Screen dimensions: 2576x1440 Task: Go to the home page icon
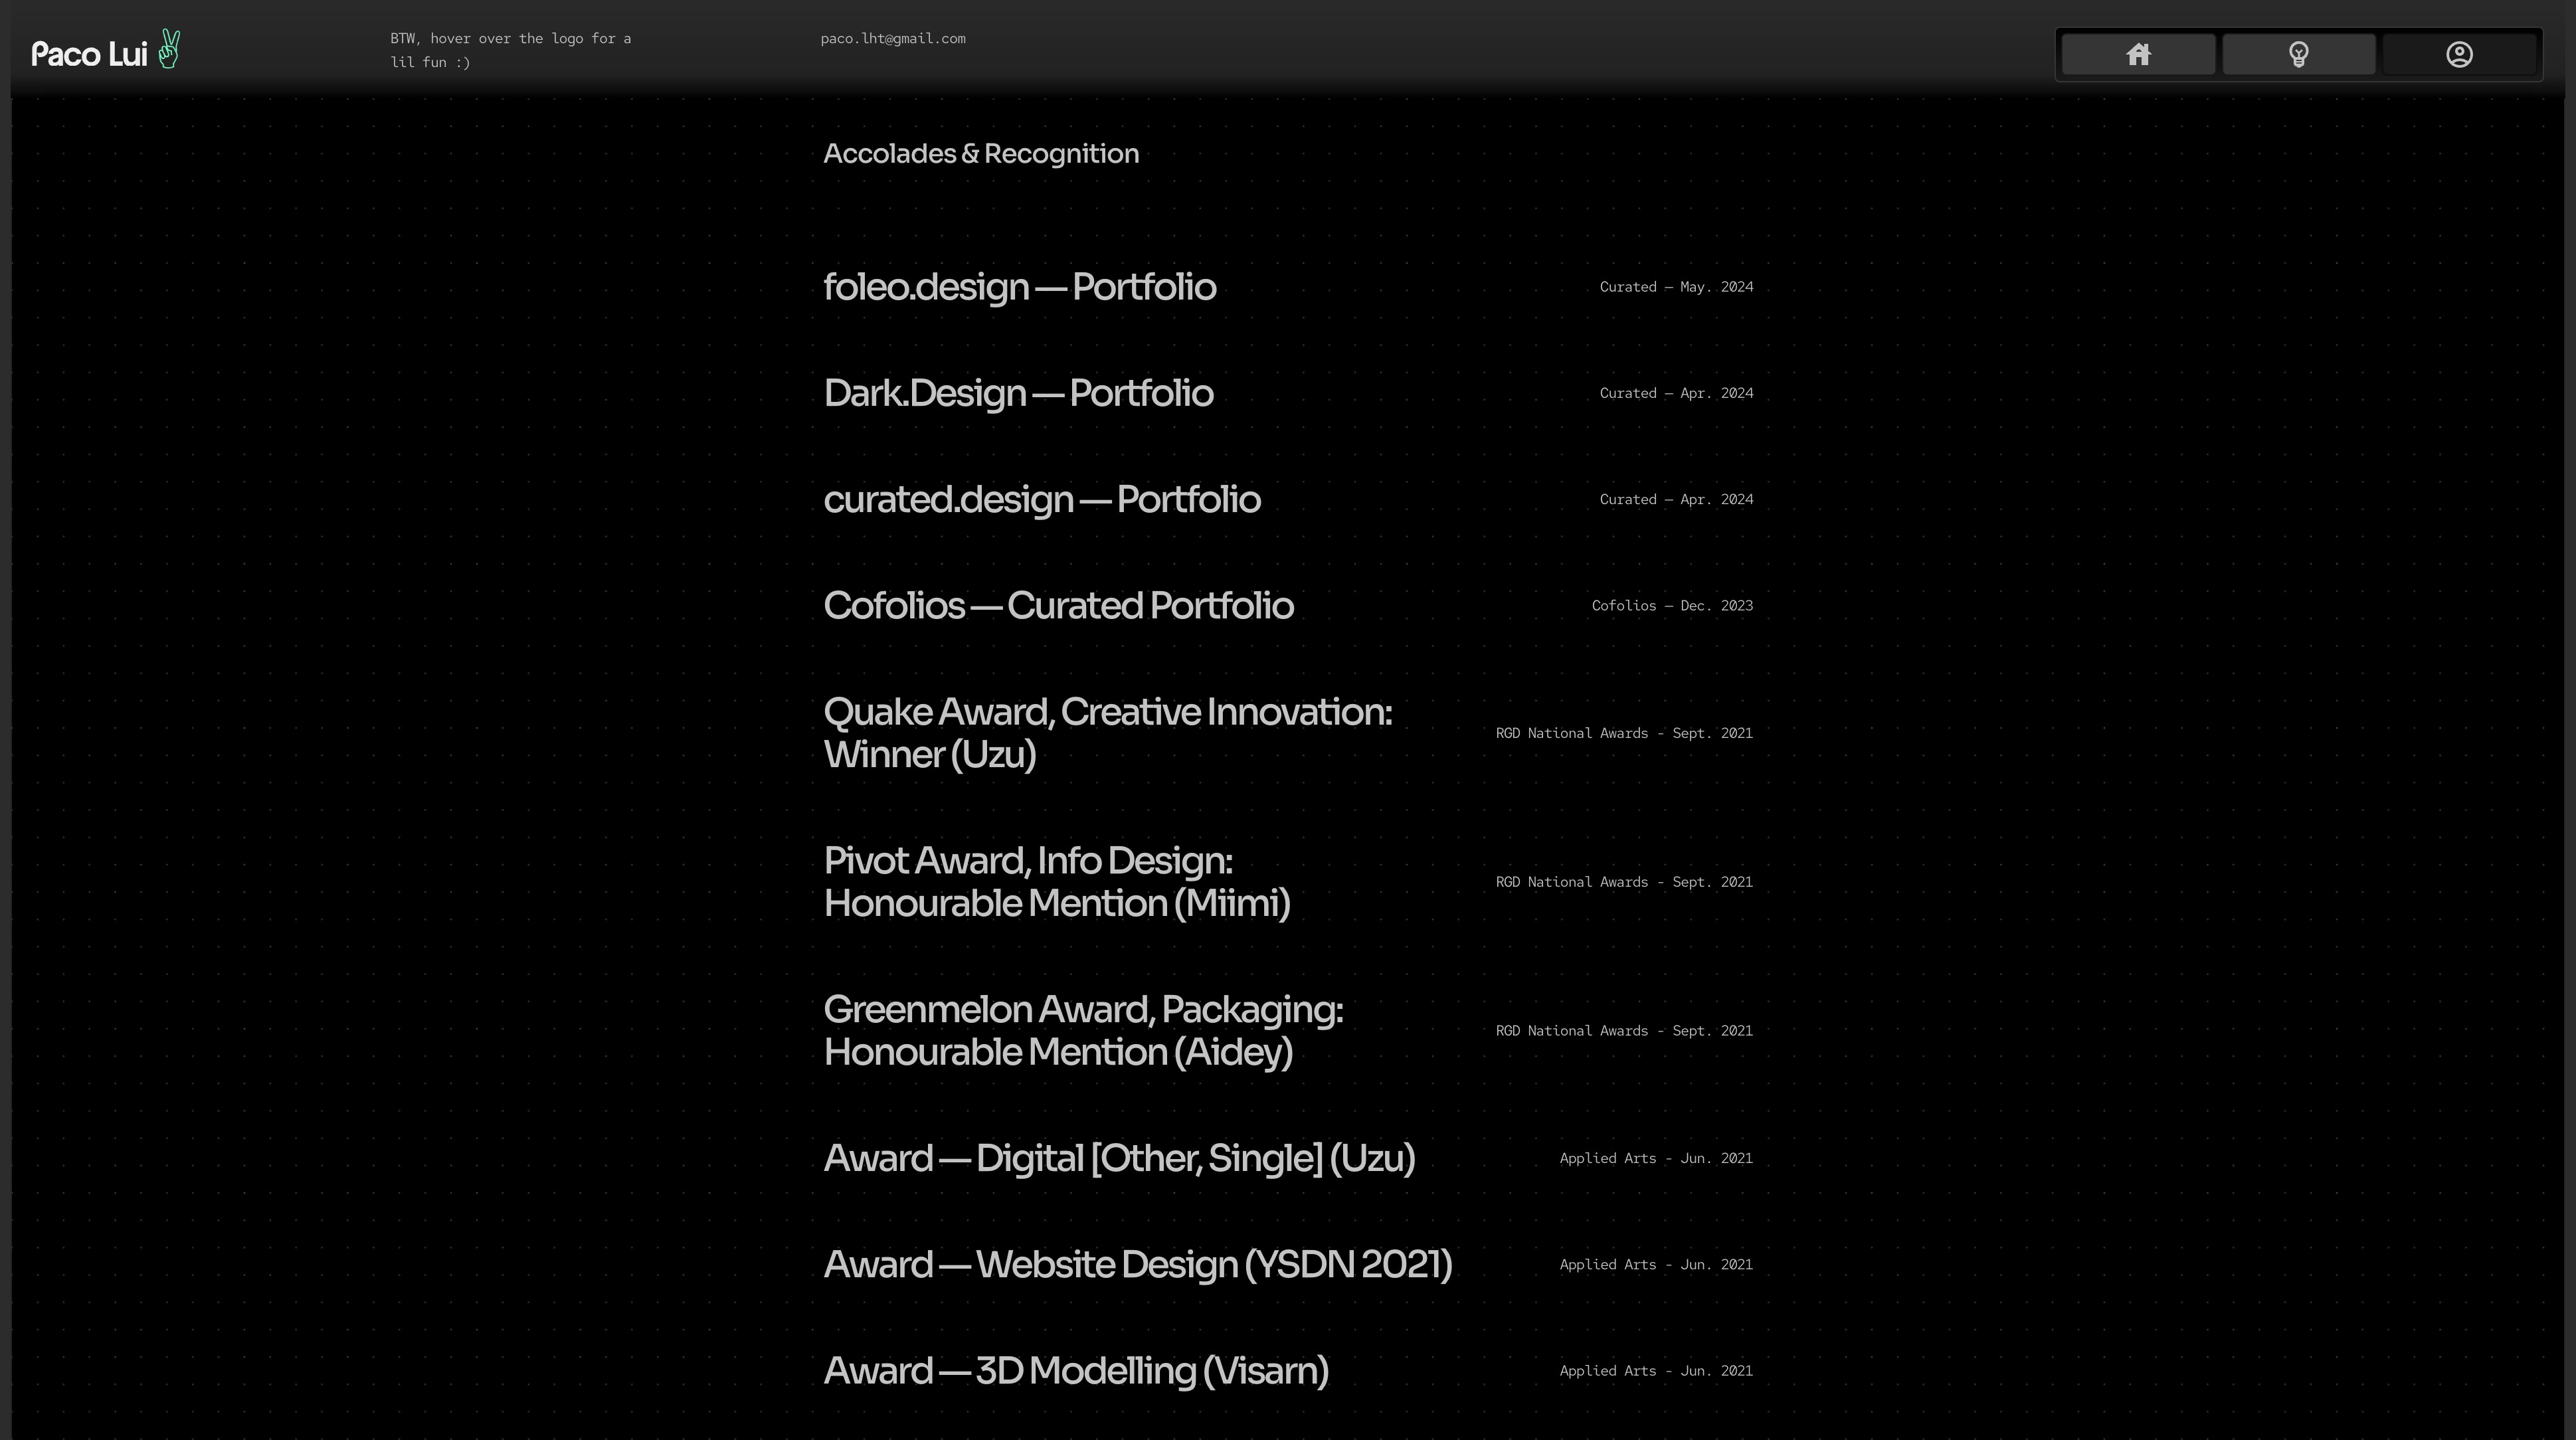pos(2138,54)
